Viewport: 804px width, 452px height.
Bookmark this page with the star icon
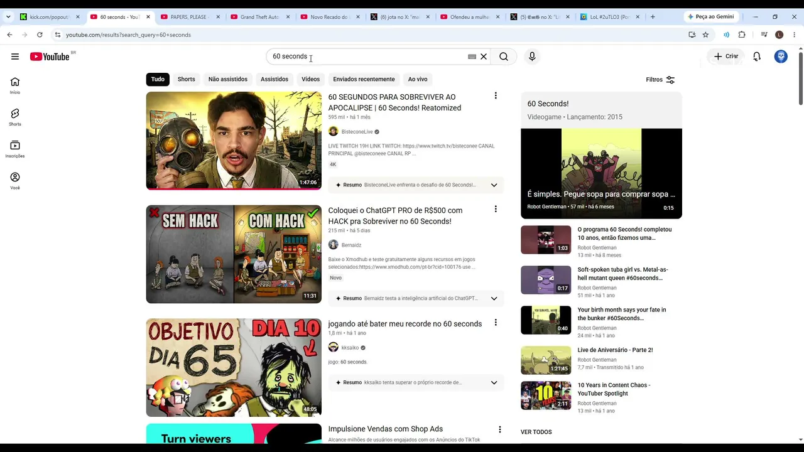point(705,35)
